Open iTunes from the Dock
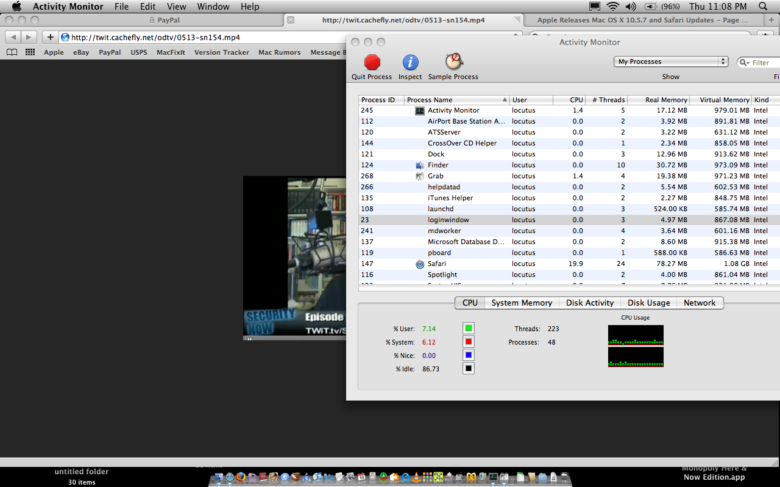Viewport: 780px width, 487px height. (317, 477)
